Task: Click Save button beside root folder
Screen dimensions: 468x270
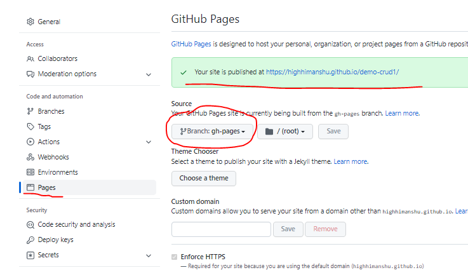Action: pyautogui.click(x=333, y=132)
